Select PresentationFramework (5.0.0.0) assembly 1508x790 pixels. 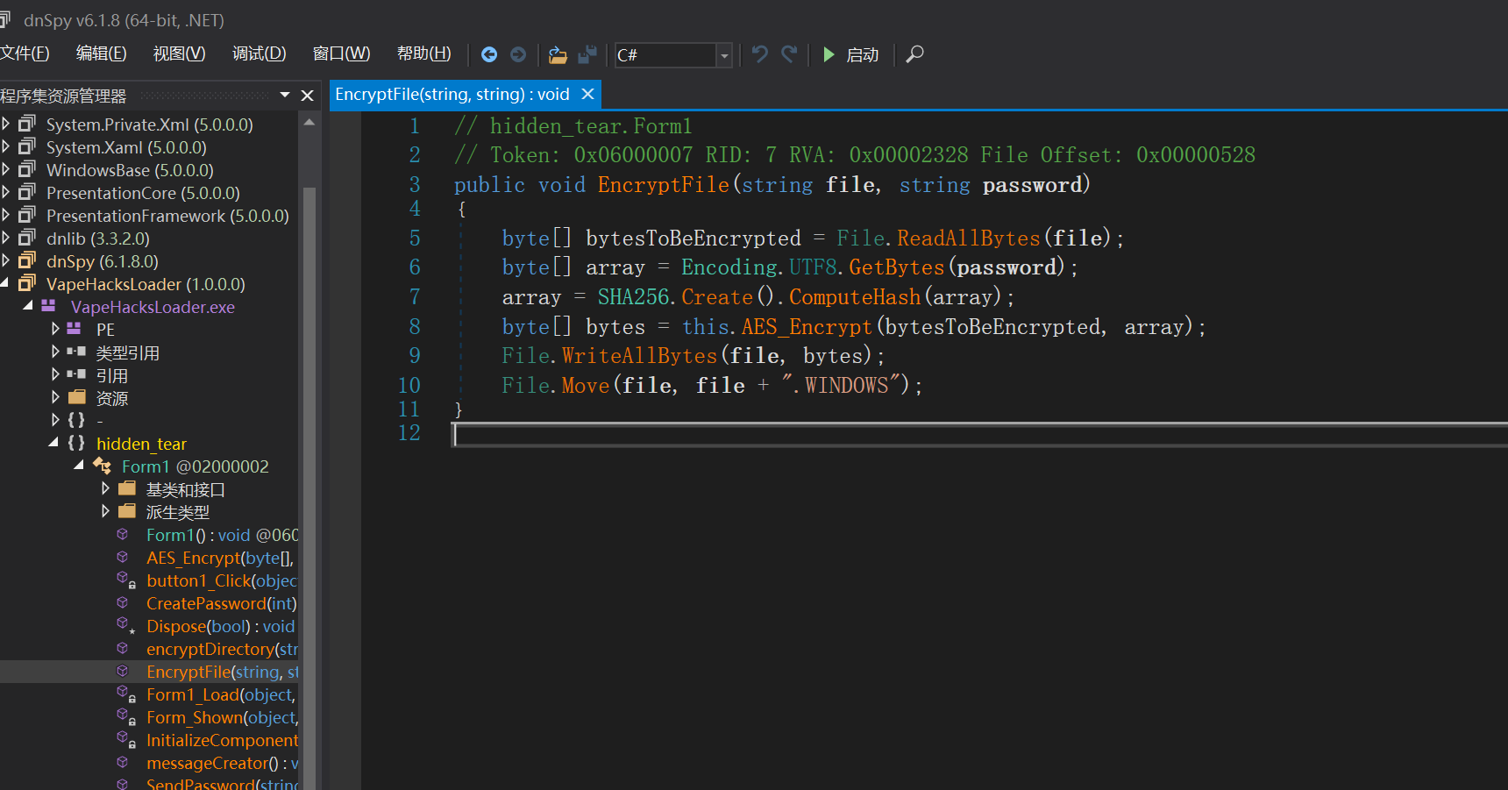[x=167, y=216]
